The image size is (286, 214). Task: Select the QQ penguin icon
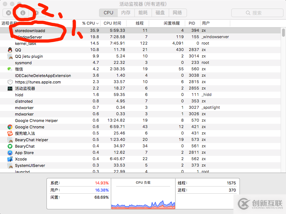coord(10,50)
